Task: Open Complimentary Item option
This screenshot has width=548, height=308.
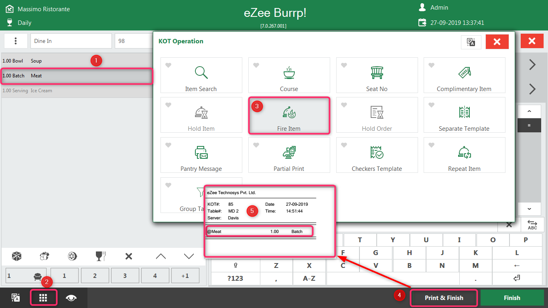Action: pyautogui.click(x=464, y=75)
